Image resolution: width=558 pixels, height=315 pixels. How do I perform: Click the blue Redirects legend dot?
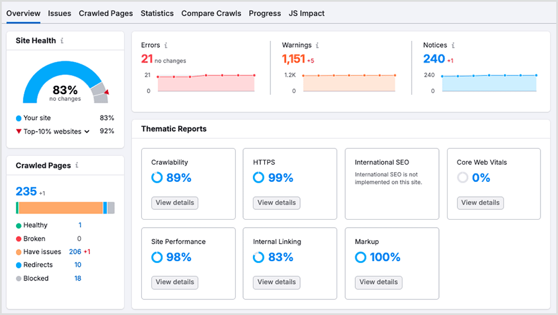19,265
